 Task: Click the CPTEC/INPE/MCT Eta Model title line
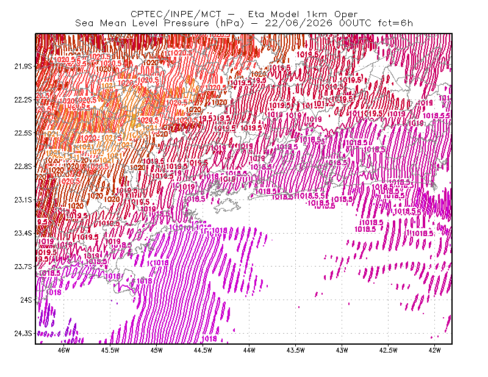click(x=244, y=14)
